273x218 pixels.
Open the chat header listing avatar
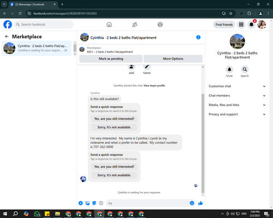85,37
